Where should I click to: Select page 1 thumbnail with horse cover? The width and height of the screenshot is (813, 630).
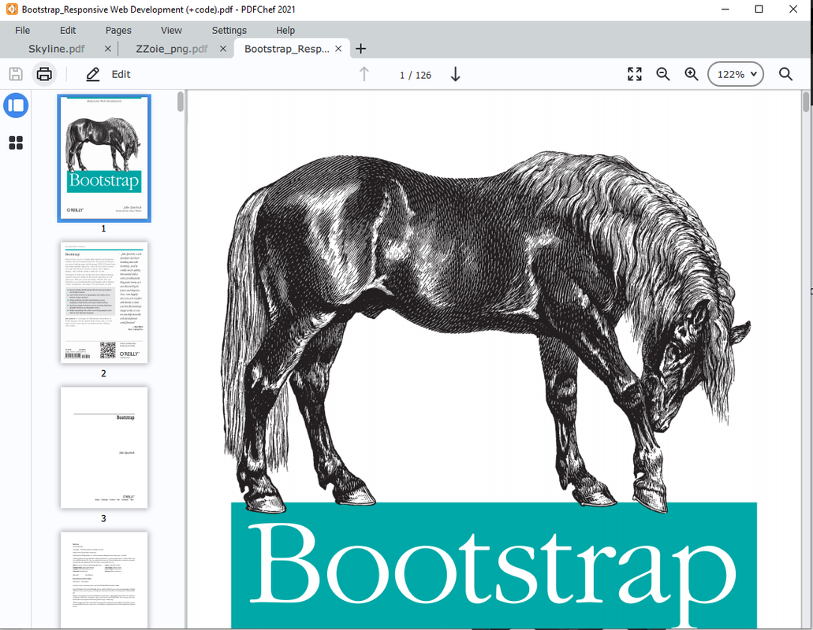[104, 158]
